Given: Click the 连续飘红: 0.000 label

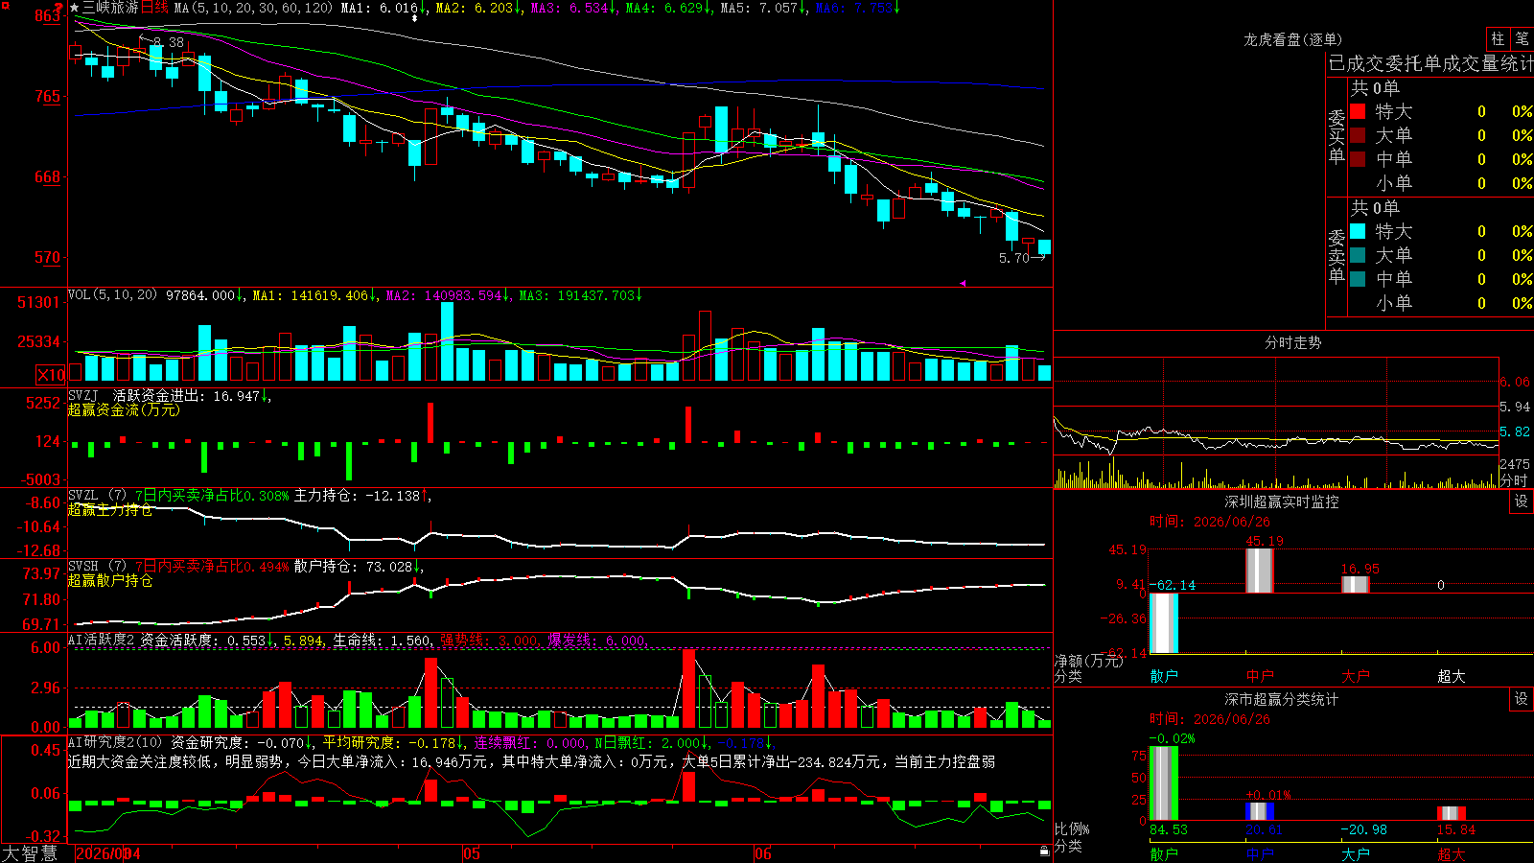Looking at the screenshot, I should pos(531,742).
